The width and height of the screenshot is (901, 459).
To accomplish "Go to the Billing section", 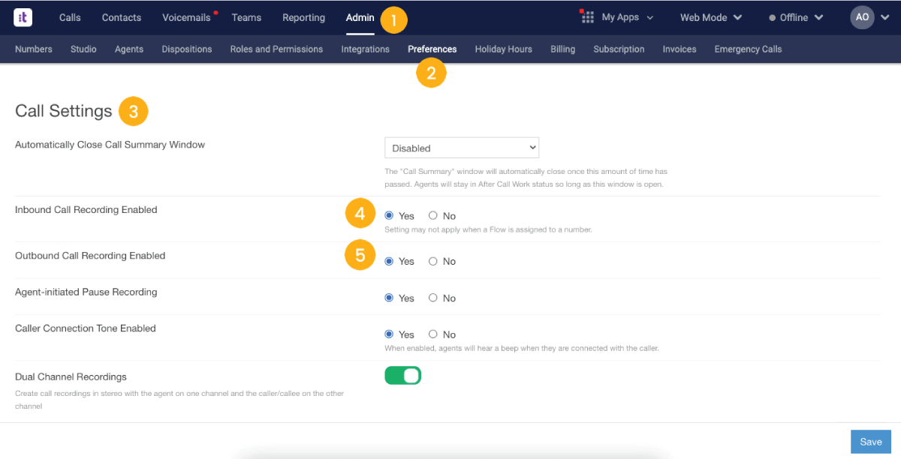I will click(562, 49).
